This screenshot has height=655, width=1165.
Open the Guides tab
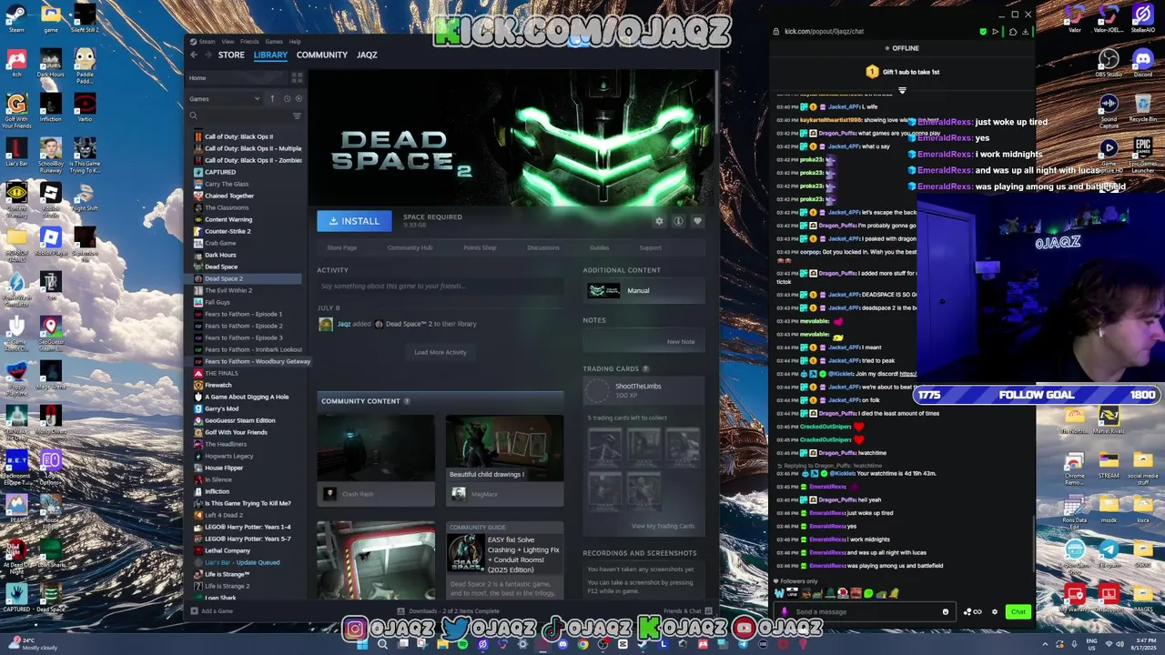[599, 247]
